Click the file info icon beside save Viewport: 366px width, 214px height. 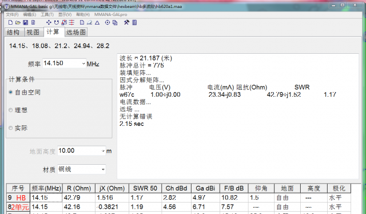click(33, 22)
